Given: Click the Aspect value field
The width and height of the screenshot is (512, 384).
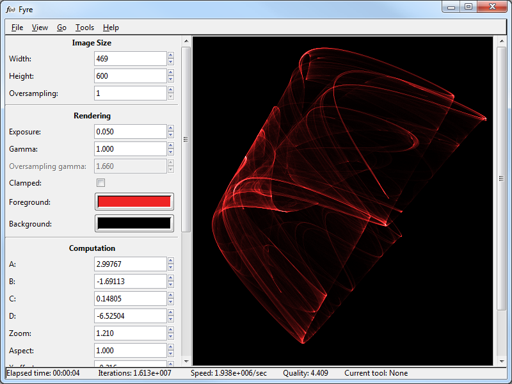Looking at the screenshot, I should click(x=130, y=351).
